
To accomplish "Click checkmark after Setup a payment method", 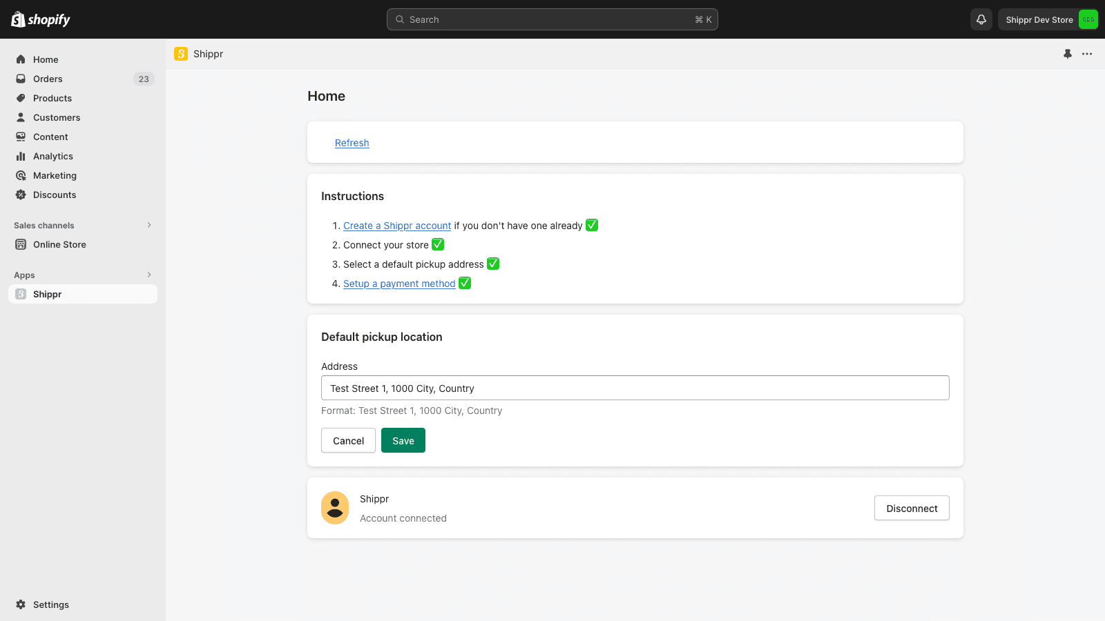I will pyautogui.click(x=465, y=284).
